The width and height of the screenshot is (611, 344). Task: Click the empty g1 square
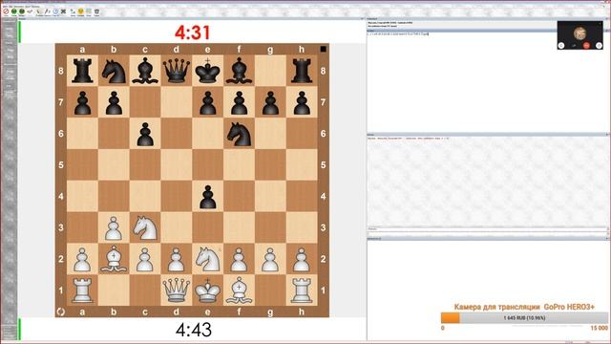coord(270,290)
